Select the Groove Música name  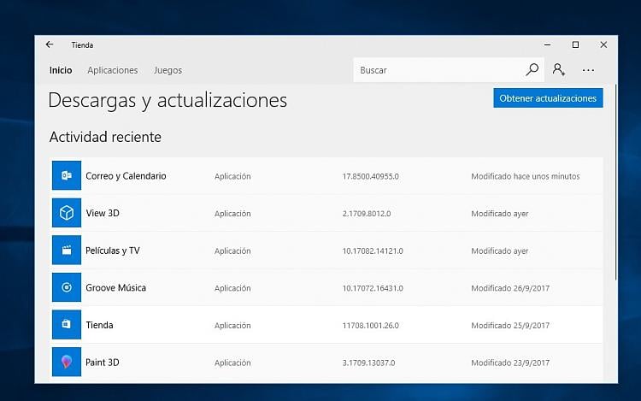(115, 288)
